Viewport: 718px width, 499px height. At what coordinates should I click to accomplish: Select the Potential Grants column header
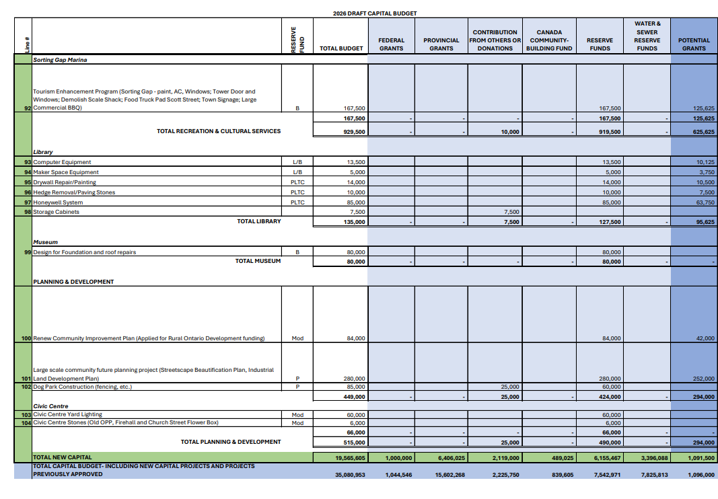[x=694, y=44]
